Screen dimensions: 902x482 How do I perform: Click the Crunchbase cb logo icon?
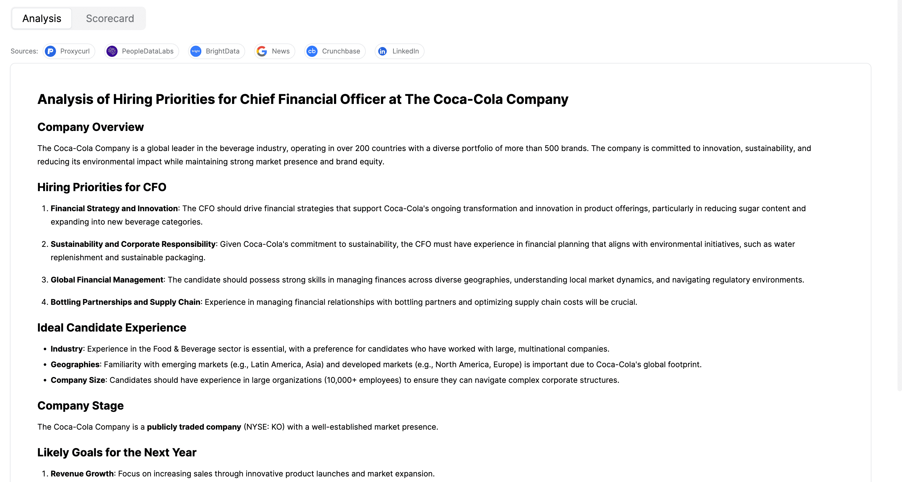(312, 52)
